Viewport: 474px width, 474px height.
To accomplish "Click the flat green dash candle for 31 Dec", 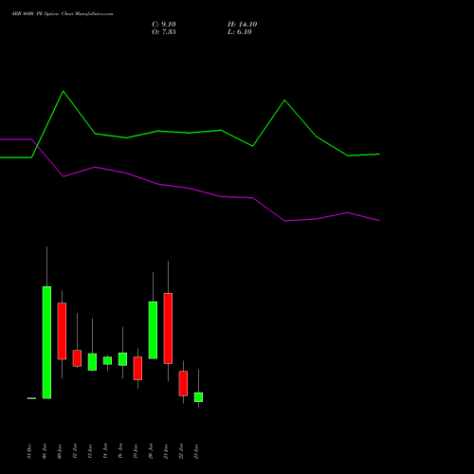I will click(x=31, y=398).
